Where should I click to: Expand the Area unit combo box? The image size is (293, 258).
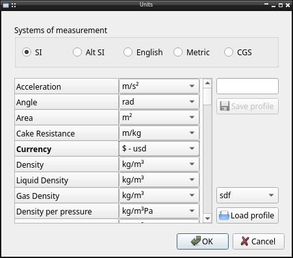click(159, 118)
